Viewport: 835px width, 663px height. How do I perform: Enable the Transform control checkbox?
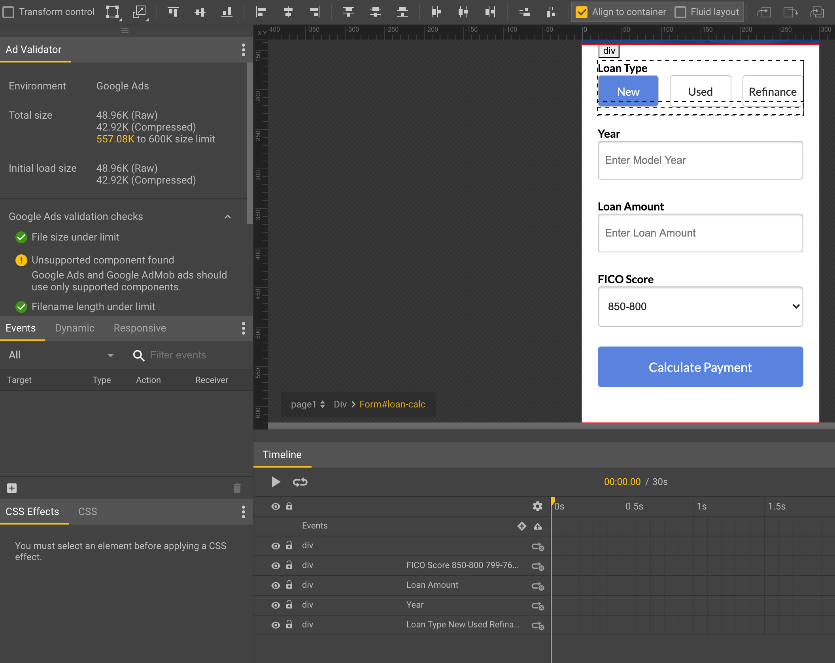(9, 12)
